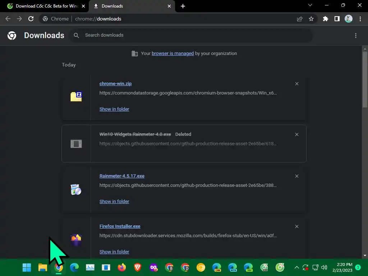
Task: Open Edge Canary from the taskbar
Action: click(217, 267)
